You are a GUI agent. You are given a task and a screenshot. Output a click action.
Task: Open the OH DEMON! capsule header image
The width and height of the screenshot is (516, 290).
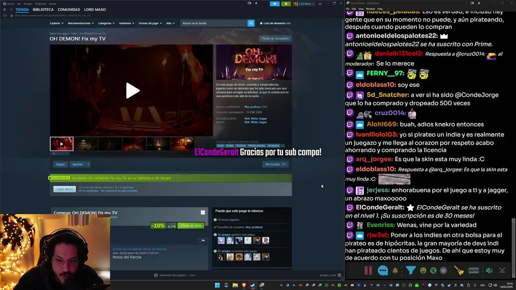point(254,62)
